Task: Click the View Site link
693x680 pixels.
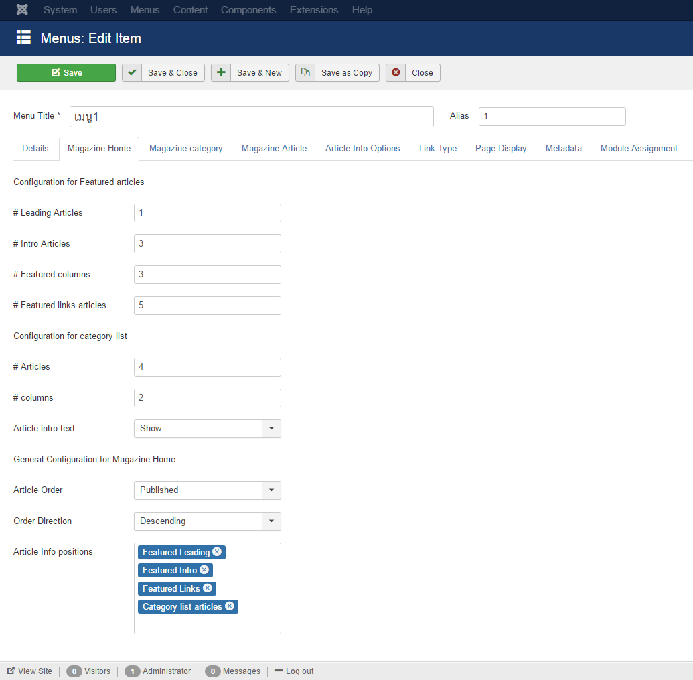Action: tap(30, 671)
